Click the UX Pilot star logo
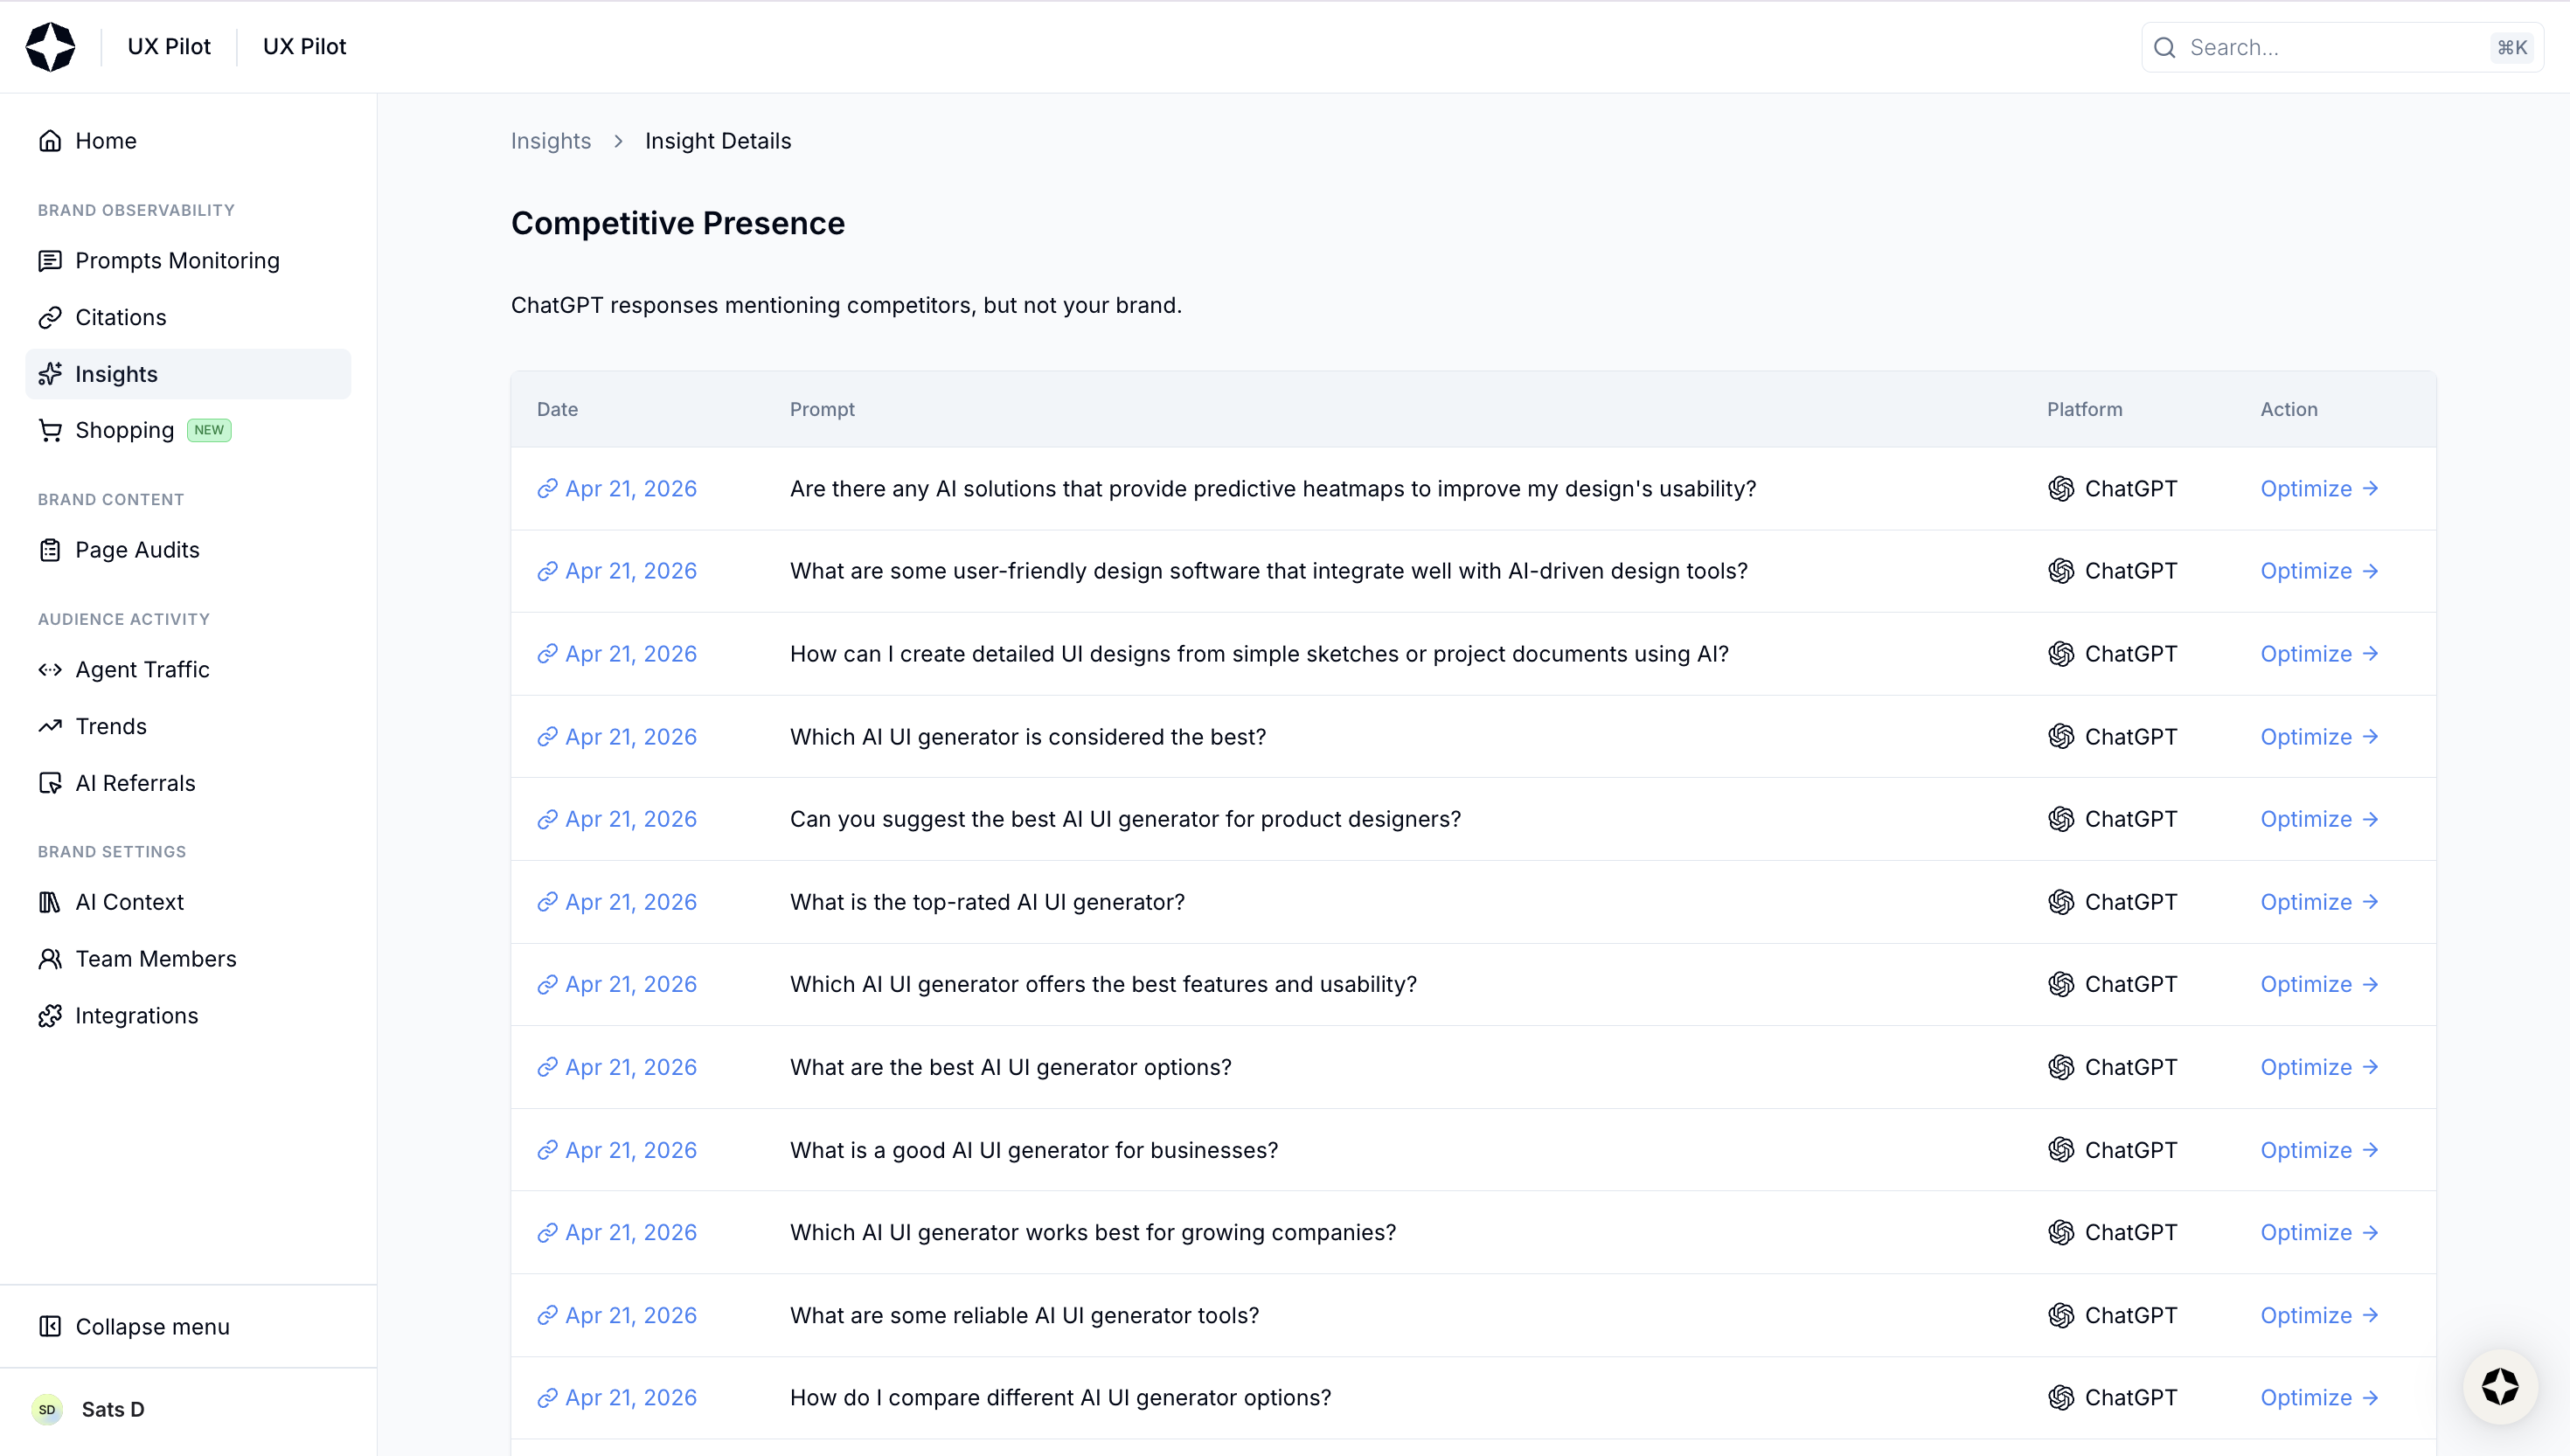 pos(50,47)
